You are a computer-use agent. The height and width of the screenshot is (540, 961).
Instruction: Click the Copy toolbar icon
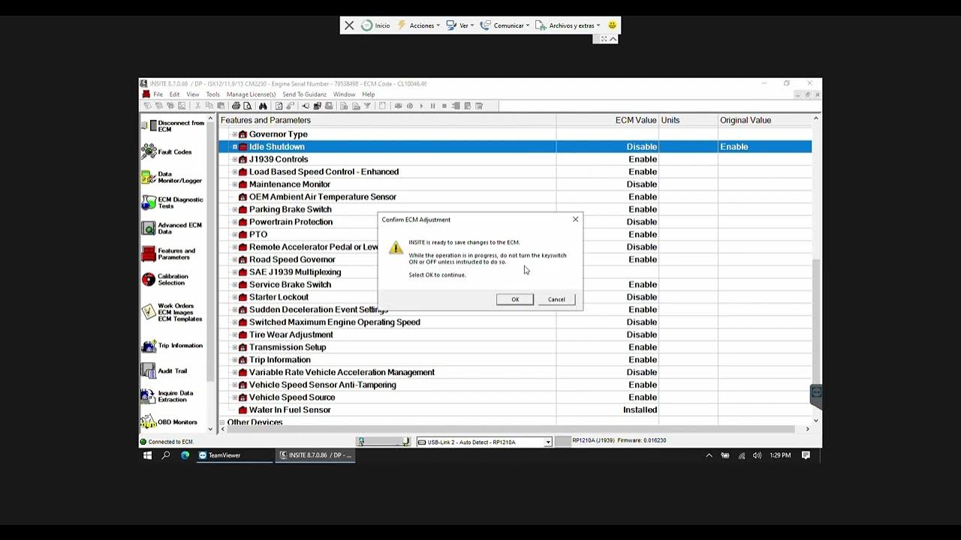coord(209,106)
